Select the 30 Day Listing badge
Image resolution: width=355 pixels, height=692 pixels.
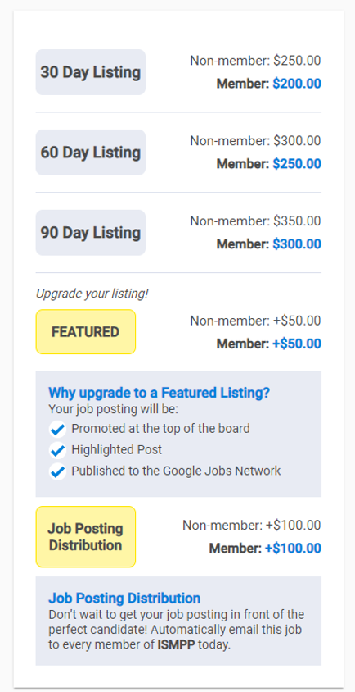coord(91,72)
